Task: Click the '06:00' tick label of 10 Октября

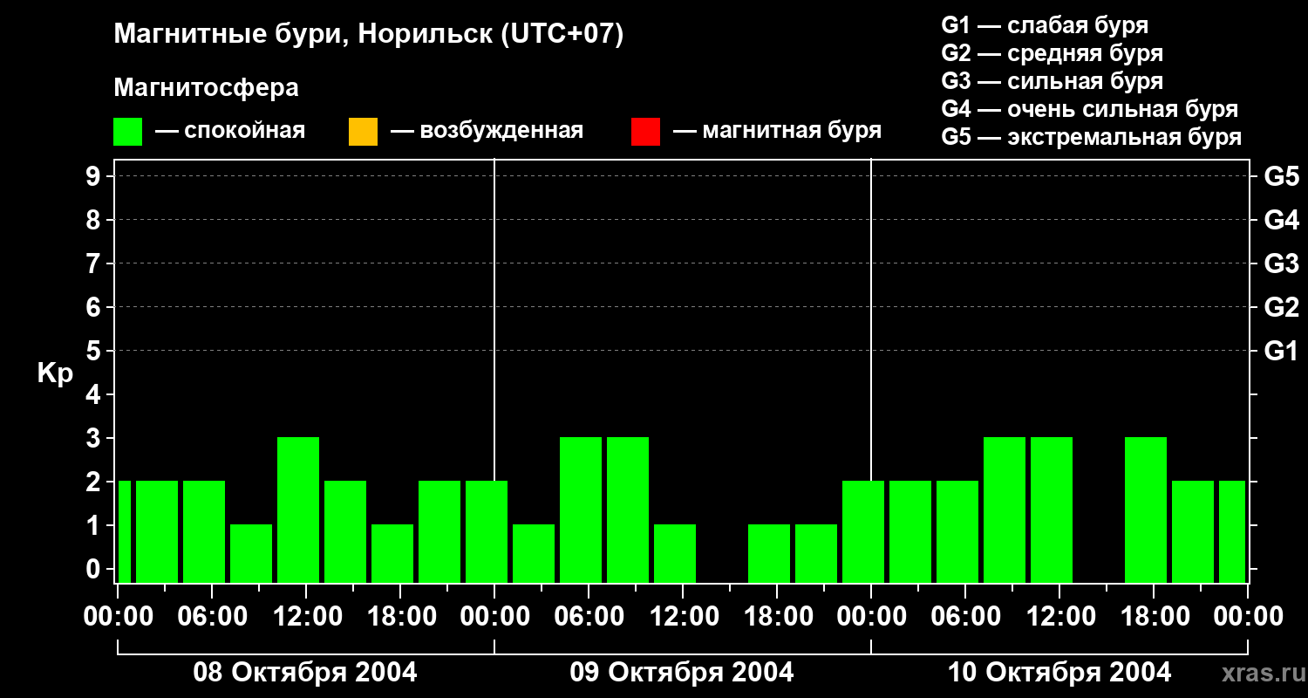Action: click(964, 617)
